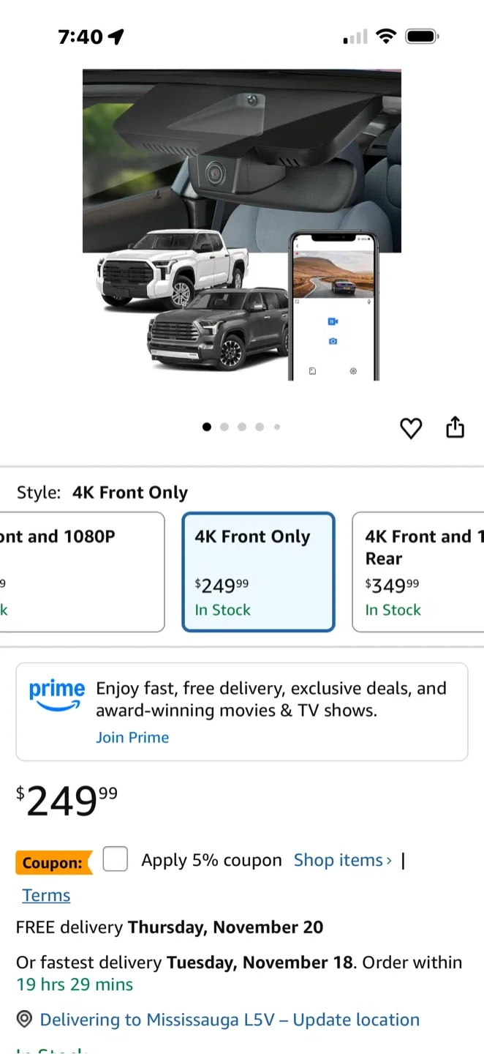
Task: Open Shop items coupon details
Action: tap(339, 859)
